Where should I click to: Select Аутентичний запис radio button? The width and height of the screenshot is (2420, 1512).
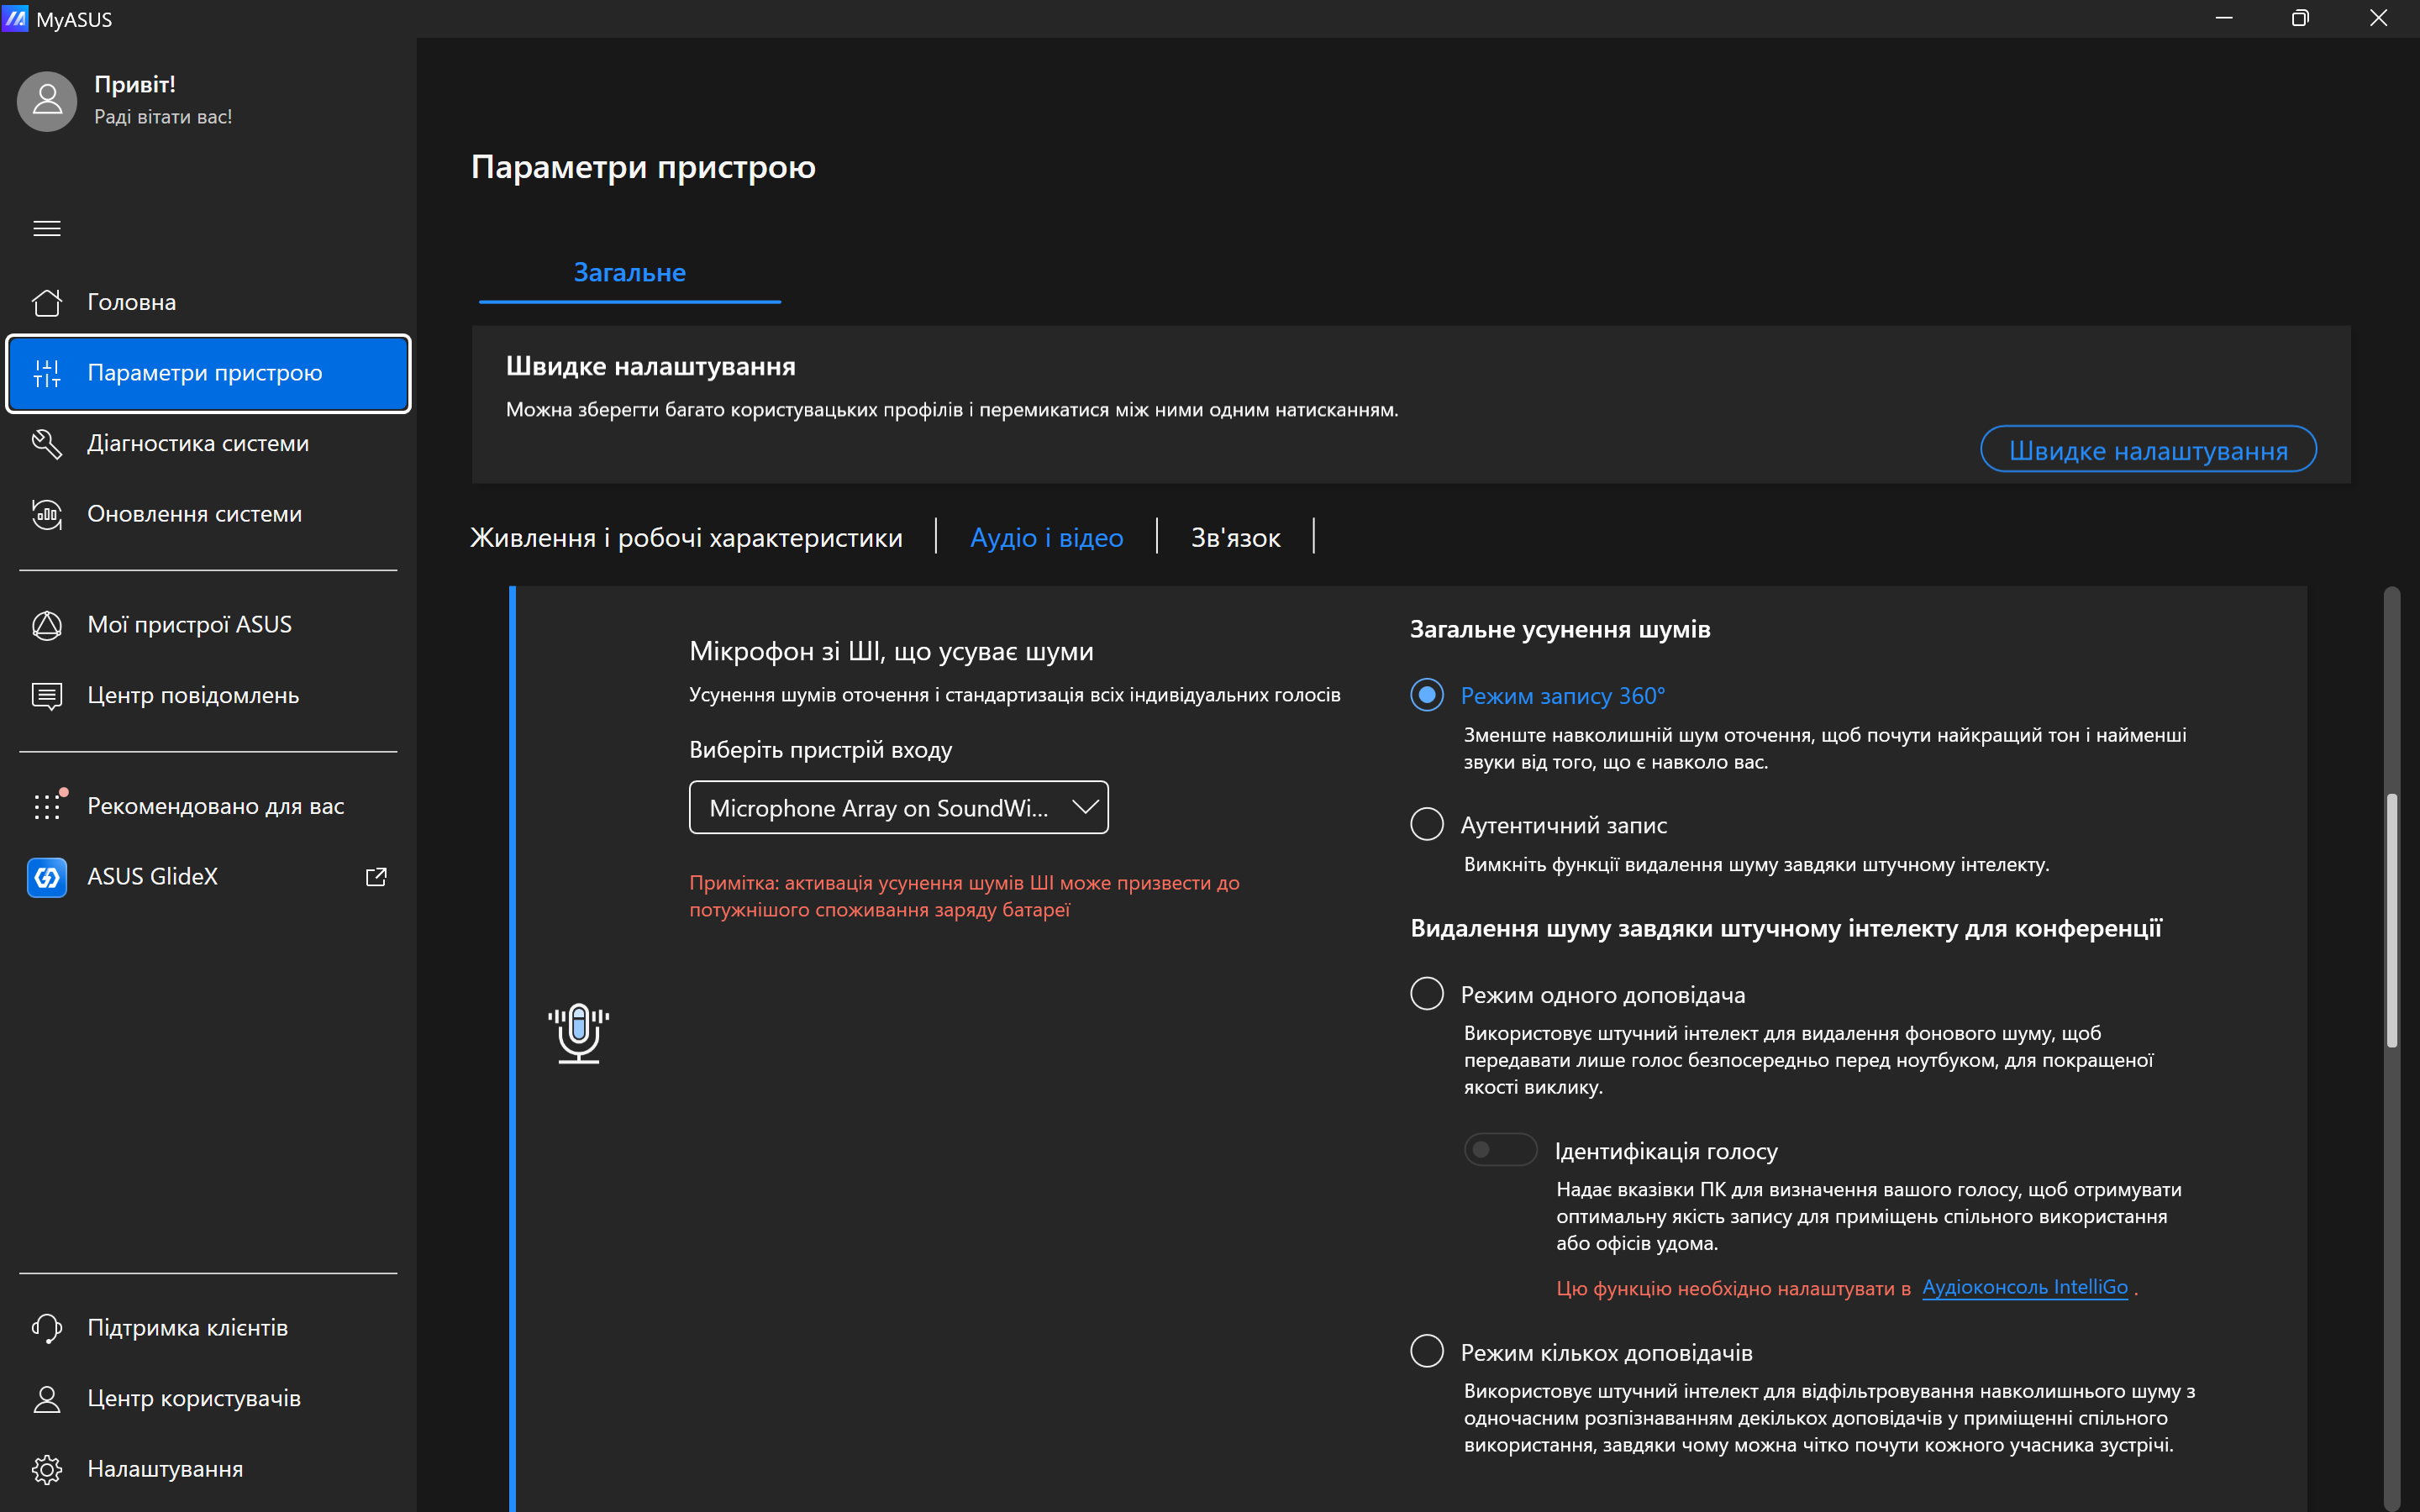[1427, 825]
